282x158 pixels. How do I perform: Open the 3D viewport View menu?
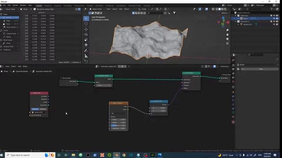[x=108, y=9]
